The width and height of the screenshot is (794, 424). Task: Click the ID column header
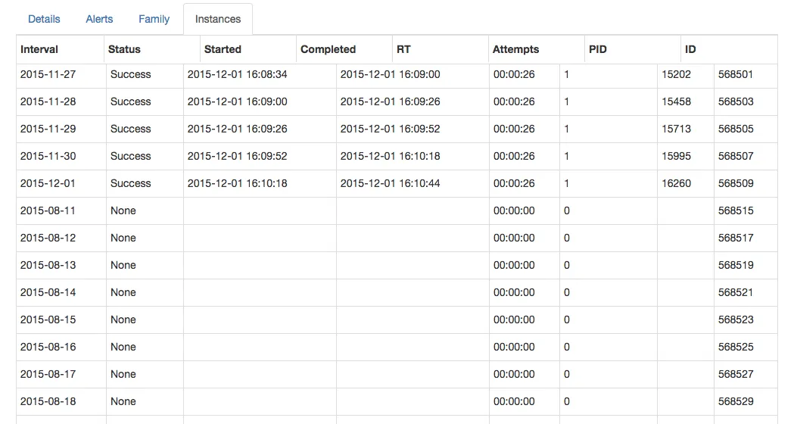click(690, 49)
